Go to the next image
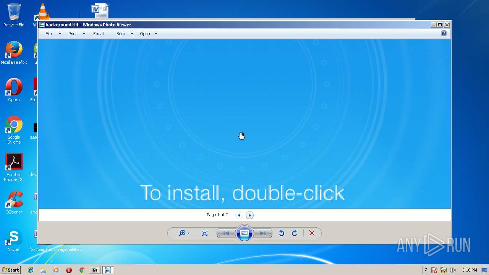Screen dimensions: 489x275 [x=263, y=233]
